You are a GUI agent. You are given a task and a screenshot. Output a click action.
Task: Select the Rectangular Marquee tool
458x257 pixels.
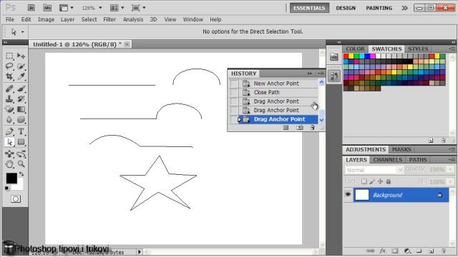[9, 56]
